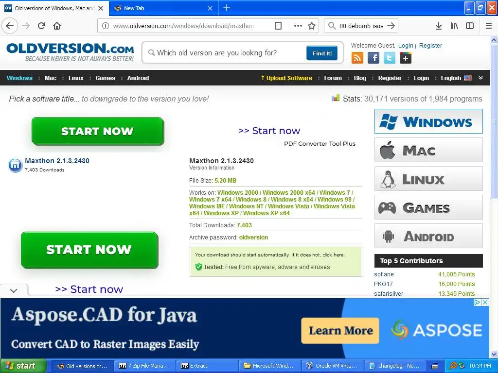The height and width of the screenshot is (373, 498).
Task: Reload the current page
Action: 42,26
